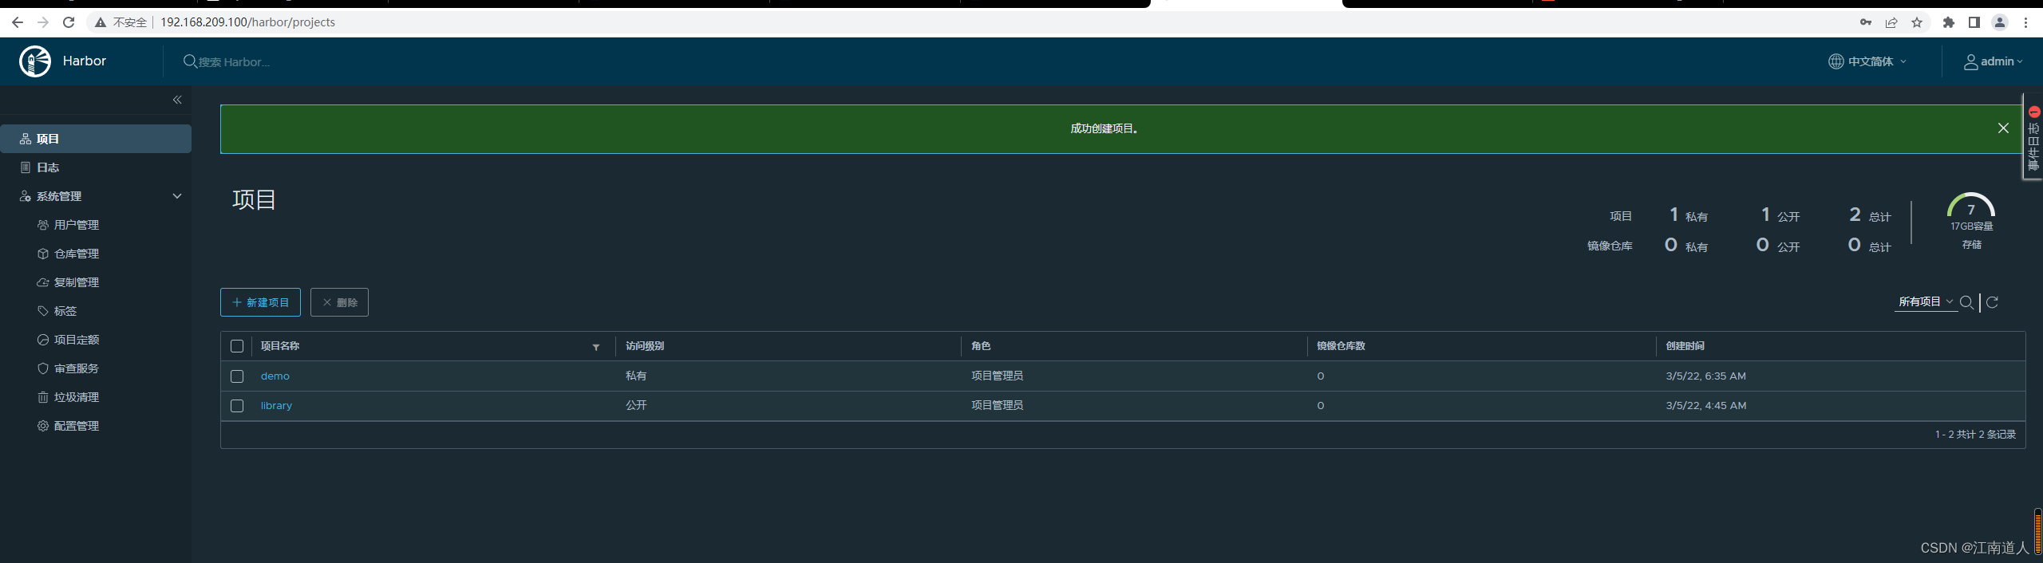Click the 删除 button
Image resolution: width=2043 pixels, height=563 pixels.
(x=339, y=302)
